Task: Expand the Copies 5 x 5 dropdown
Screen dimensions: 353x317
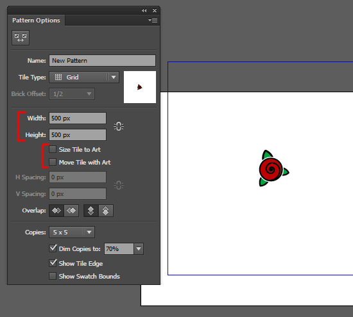Action: point(72,232)
